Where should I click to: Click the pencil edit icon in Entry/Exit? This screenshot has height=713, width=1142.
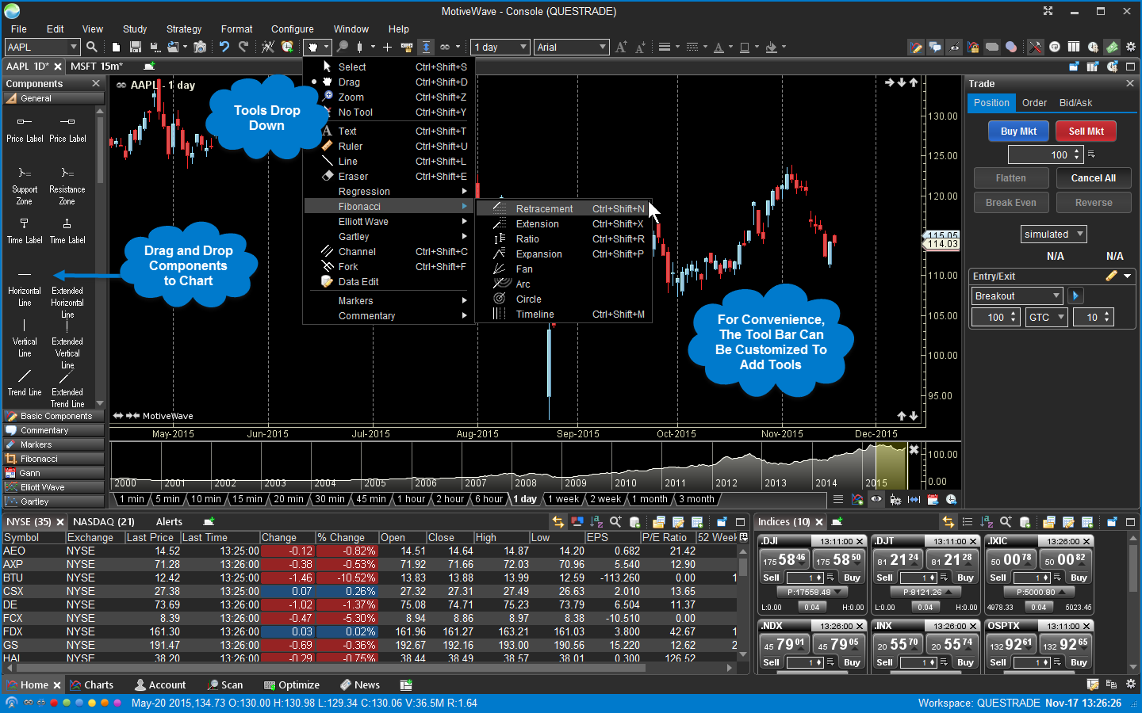[x=1112, y=276]
